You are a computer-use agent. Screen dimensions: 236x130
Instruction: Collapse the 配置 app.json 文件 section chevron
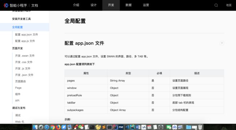[222, 43]
